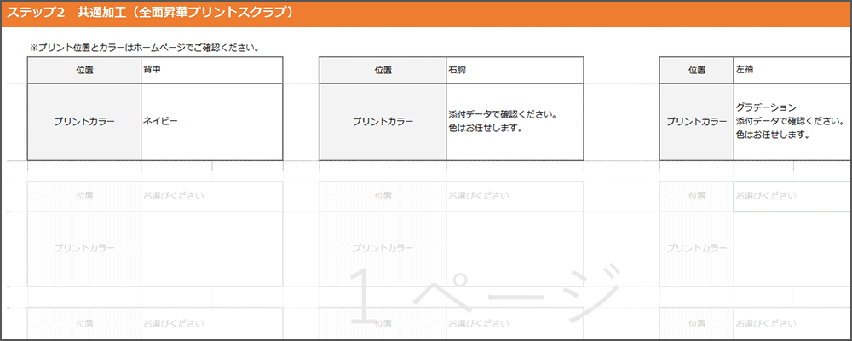Screen dimensions: 852x341
Task: Click the グラデーション print color cell
Action: click(789, 121)
